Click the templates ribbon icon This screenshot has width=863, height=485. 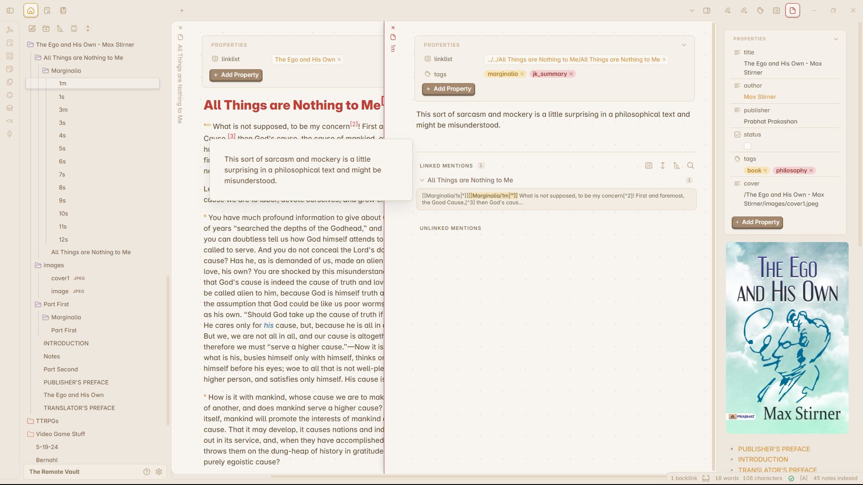[x=10, y=82]
